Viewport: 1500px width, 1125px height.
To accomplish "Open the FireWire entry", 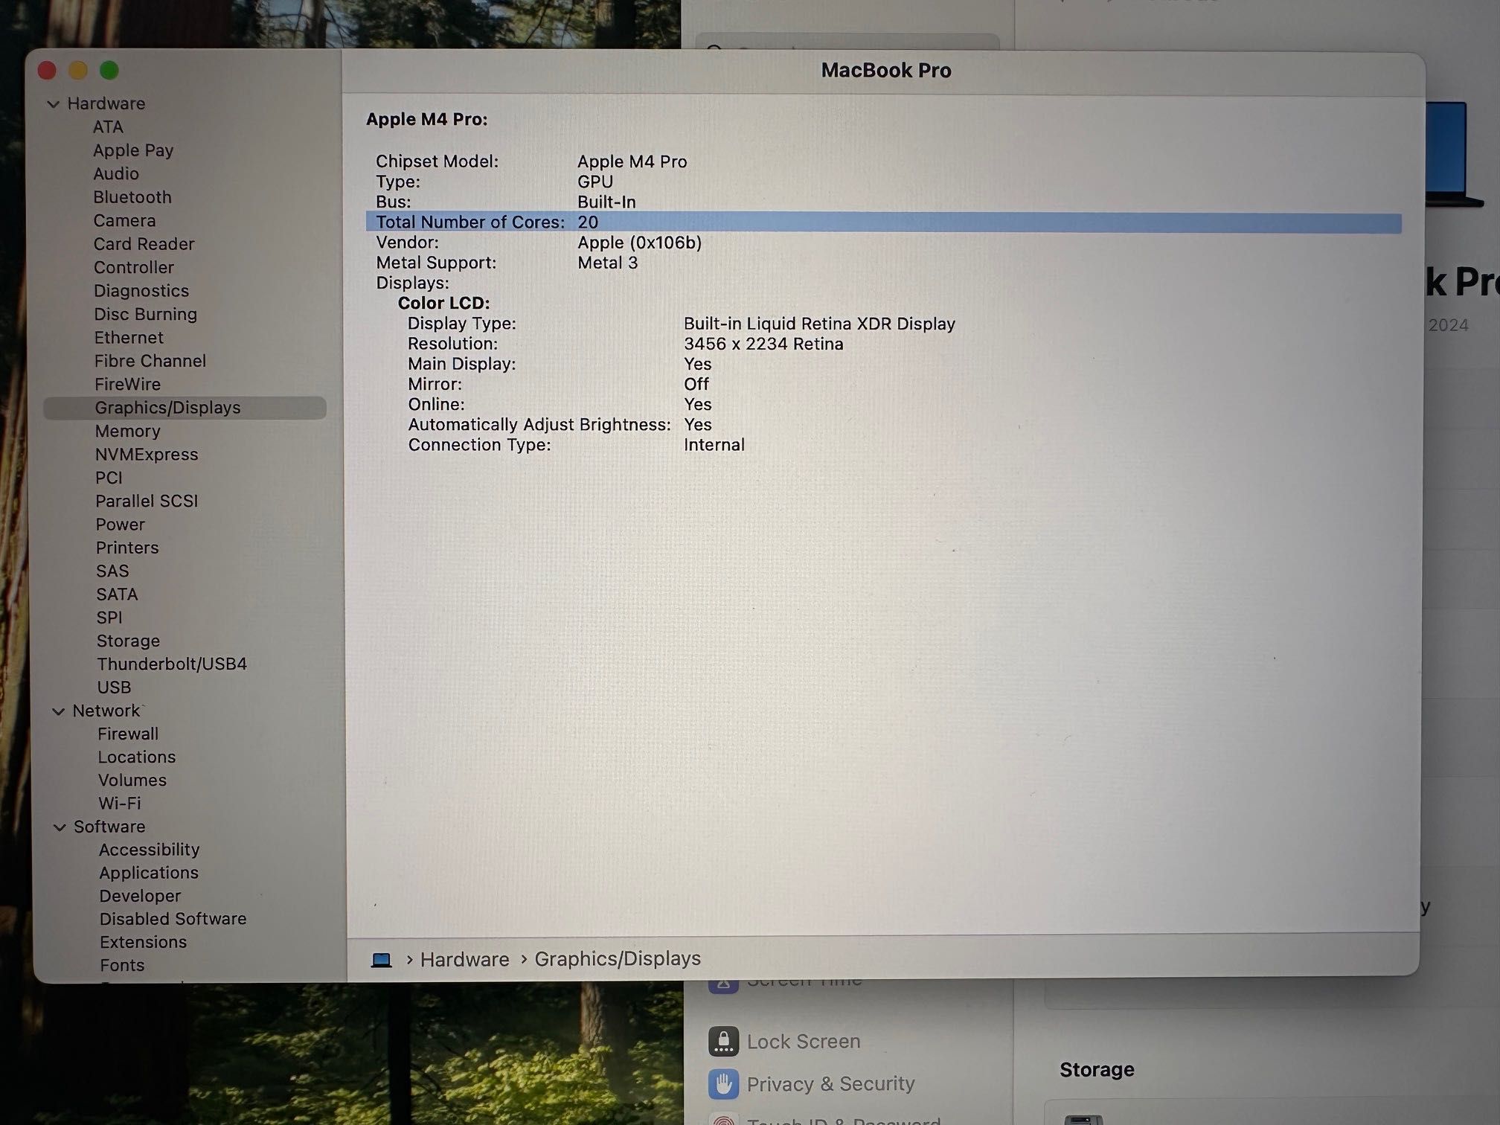I will click(x=127, y=384).
